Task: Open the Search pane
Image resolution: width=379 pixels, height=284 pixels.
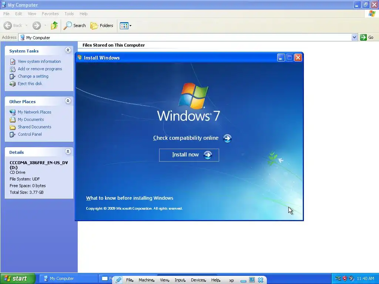Action: point(75,26)
